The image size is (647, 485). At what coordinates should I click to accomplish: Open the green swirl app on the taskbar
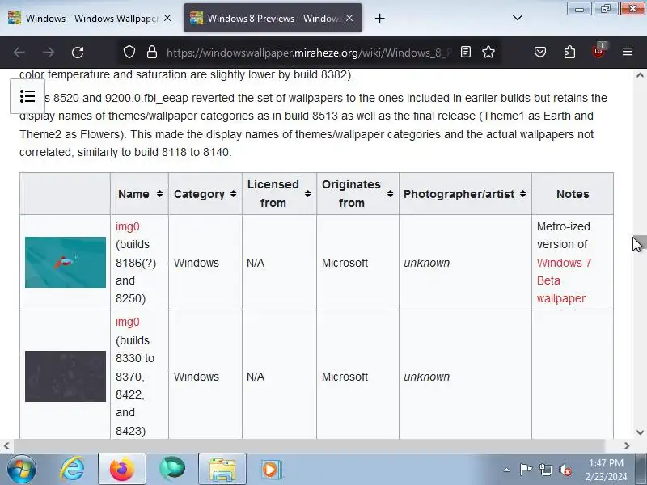(172, 469)
